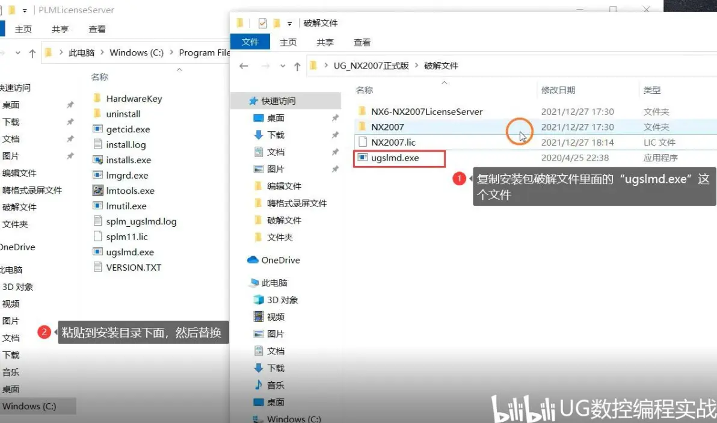Open 嗨格式录屏文件 in front sidebar
The height and width of the screenshot is (423, 717).
[x=297, y=203]
